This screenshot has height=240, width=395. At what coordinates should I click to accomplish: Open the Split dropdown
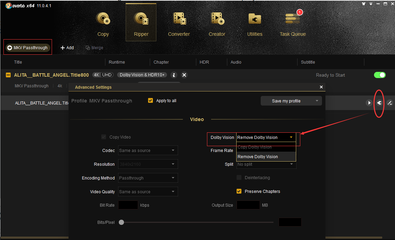pyautogui.click(x=266, y=164)
